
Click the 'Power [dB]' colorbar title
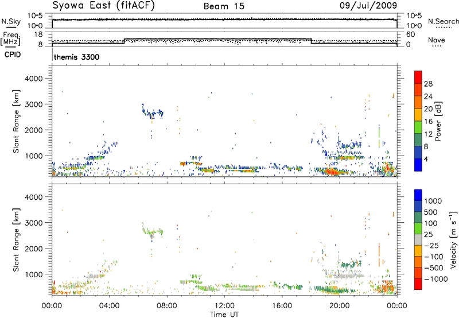(438, 121)
